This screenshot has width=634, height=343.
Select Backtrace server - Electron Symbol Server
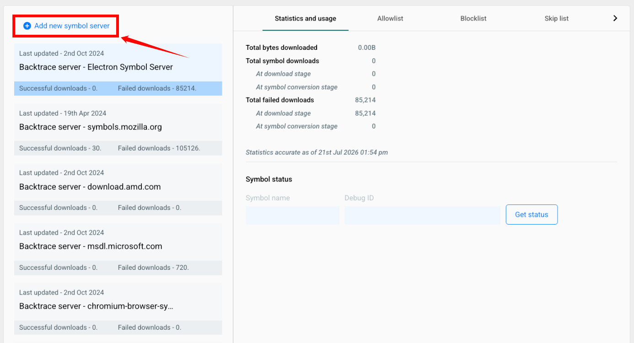[x=118, y=70]
